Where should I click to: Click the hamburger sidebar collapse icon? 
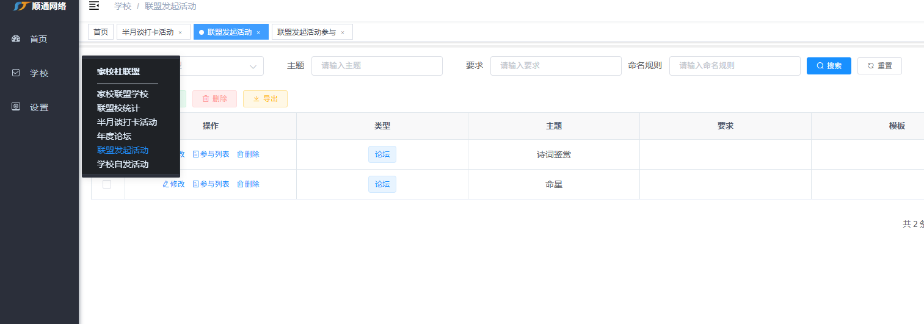(93, 6)
